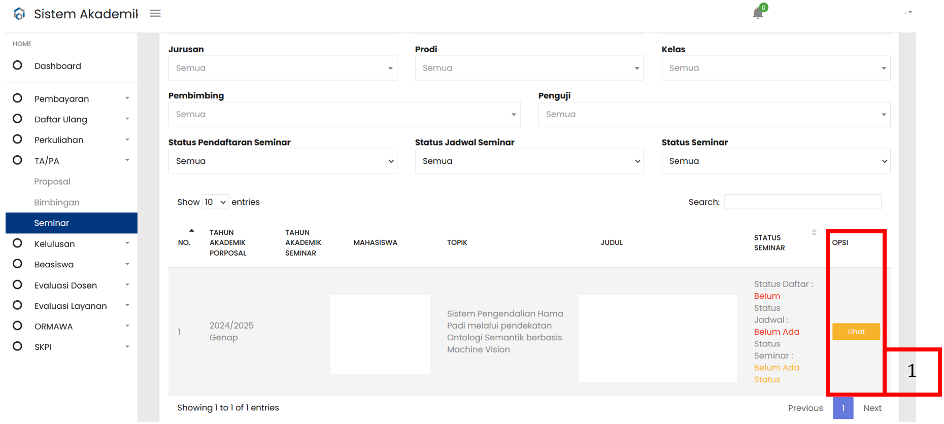This screenshot has height=424, width=944.
Task: Expand the Daftar Ulang menu arrow
Action: (x=127, y=119)
